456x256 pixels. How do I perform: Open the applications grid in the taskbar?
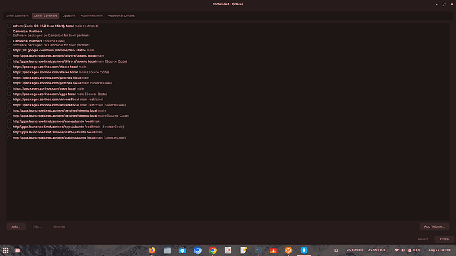pos(5,250)
